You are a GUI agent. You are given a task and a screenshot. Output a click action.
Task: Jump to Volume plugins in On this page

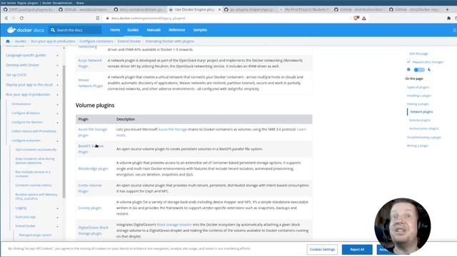tap(420, 120)
